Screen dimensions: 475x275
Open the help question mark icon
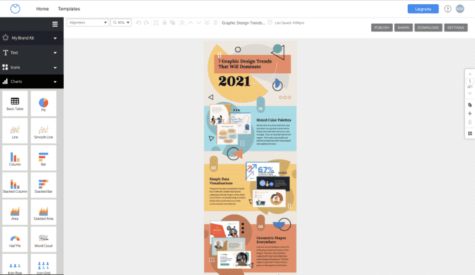[448, 9]
